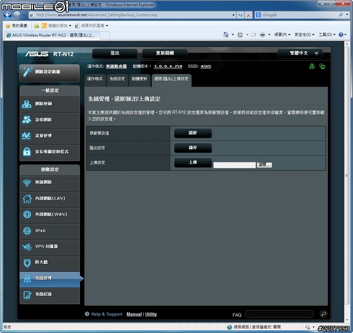
Task: Click the Logout button
Action: coord(115,53)
